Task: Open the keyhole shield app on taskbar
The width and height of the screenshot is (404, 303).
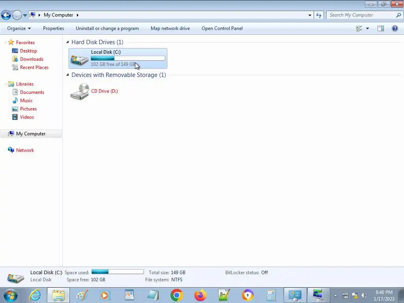Action: click(x=248, y=295)
